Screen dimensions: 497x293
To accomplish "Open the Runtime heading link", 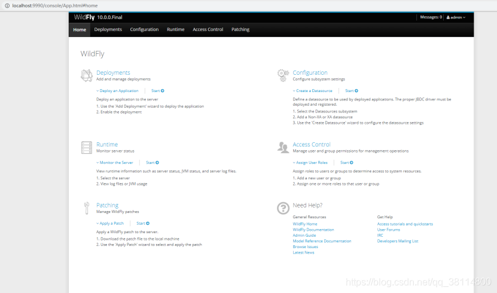I will point(107,145).
